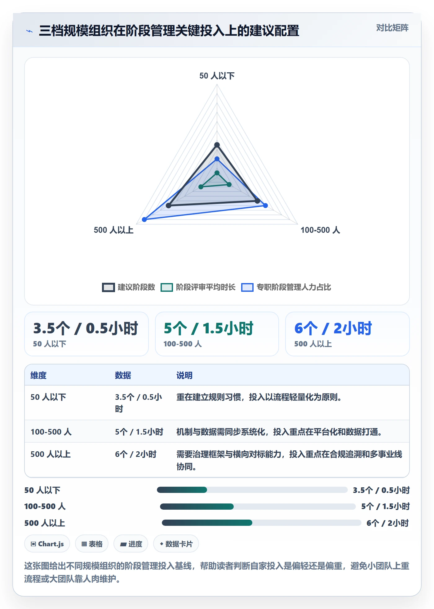Click the 数据卡片 chip
The width and height of the screenshot is (434, 609).
(x=176, y=544)
